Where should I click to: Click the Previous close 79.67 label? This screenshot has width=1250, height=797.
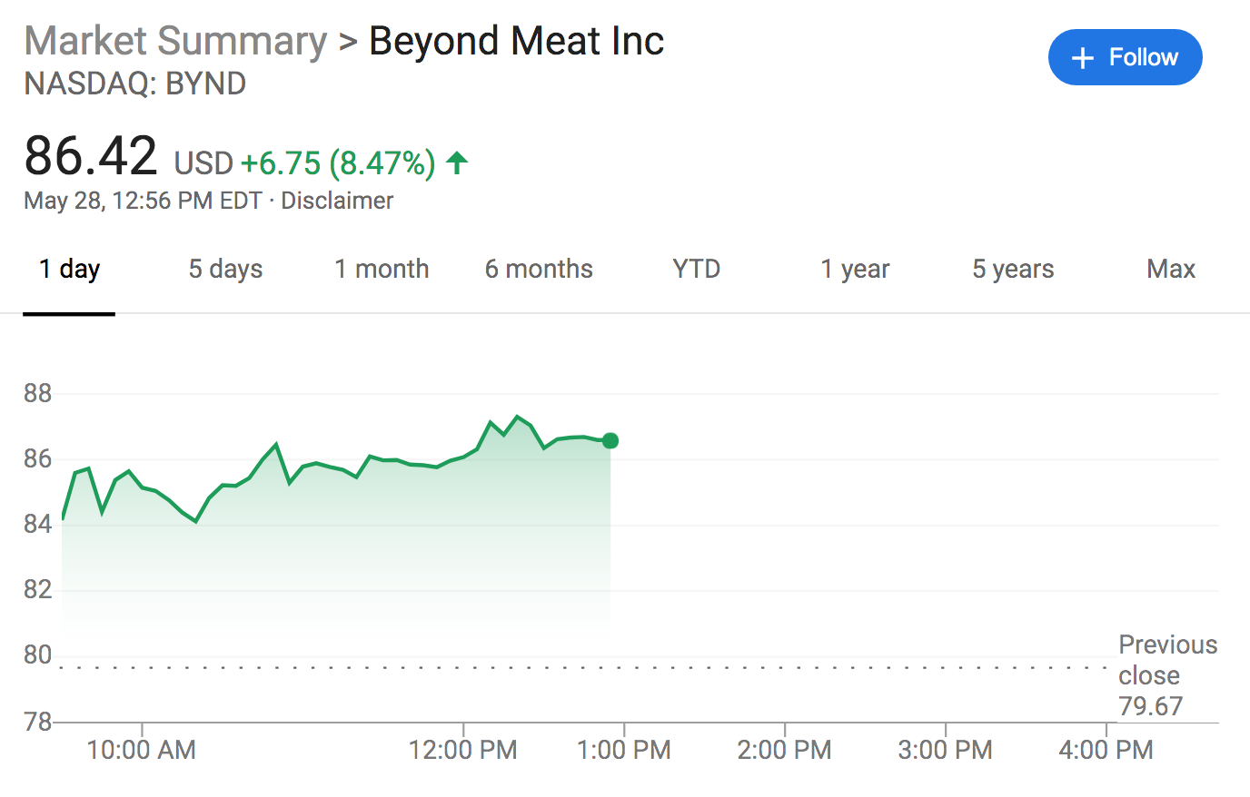point(1166,675)
